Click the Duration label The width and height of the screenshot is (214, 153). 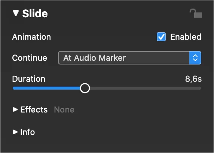(29, 79)
